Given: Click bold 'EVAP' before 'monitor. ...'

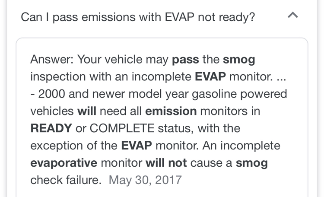Looking at the screenshot, I should tap(210, 76).
